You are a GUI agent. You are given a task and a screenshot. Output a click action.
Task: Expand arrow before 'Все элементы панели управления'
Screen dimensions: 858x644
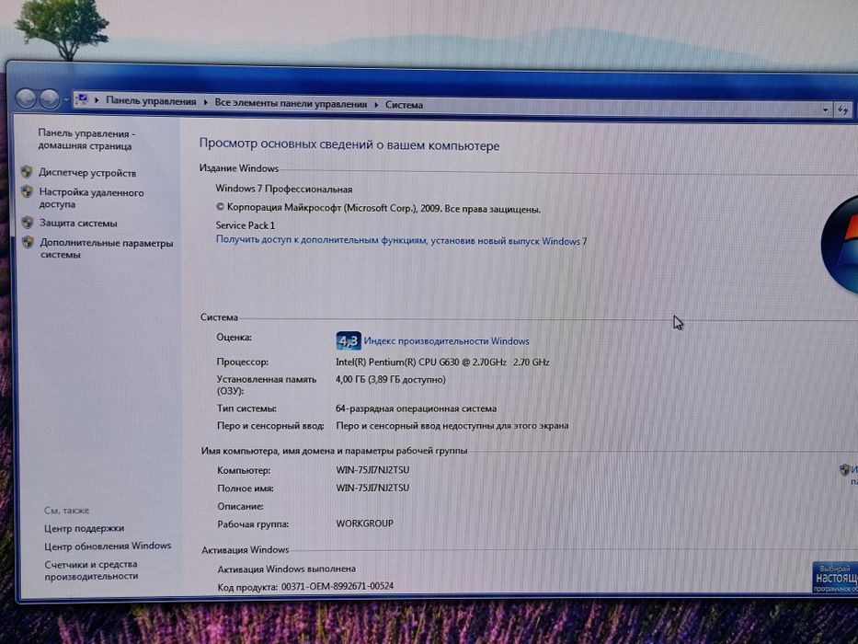pos(206,102)
